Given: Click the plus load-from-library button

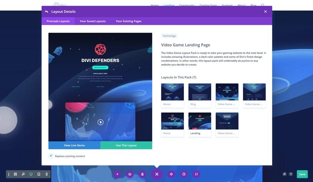Looking at the screenshot, I should [x=117, y=174].
